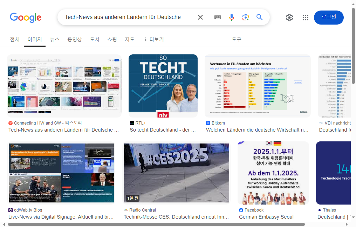Image resolution: width=356 pixels, height=227 pixels.
Task: Open link 'Technik-Messe CES: Deutschland erneut'
Action: coord(176,217)
